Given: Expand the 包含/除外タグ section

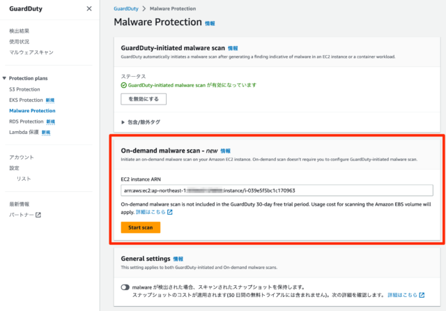Looking at the screenshot, I should pos(141,122).
